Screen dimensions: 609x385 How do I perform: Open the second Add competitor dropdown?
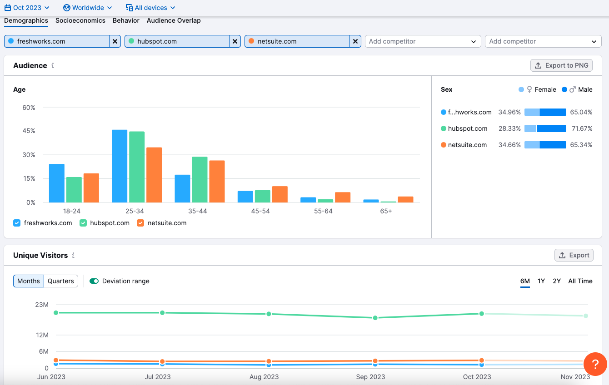click(x=543, y=41)
